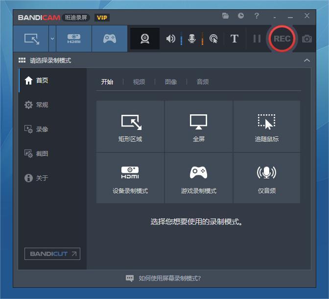Click the microphone volume level meter
This screenshot has height=299, width=329.
[x=202, y=39]
